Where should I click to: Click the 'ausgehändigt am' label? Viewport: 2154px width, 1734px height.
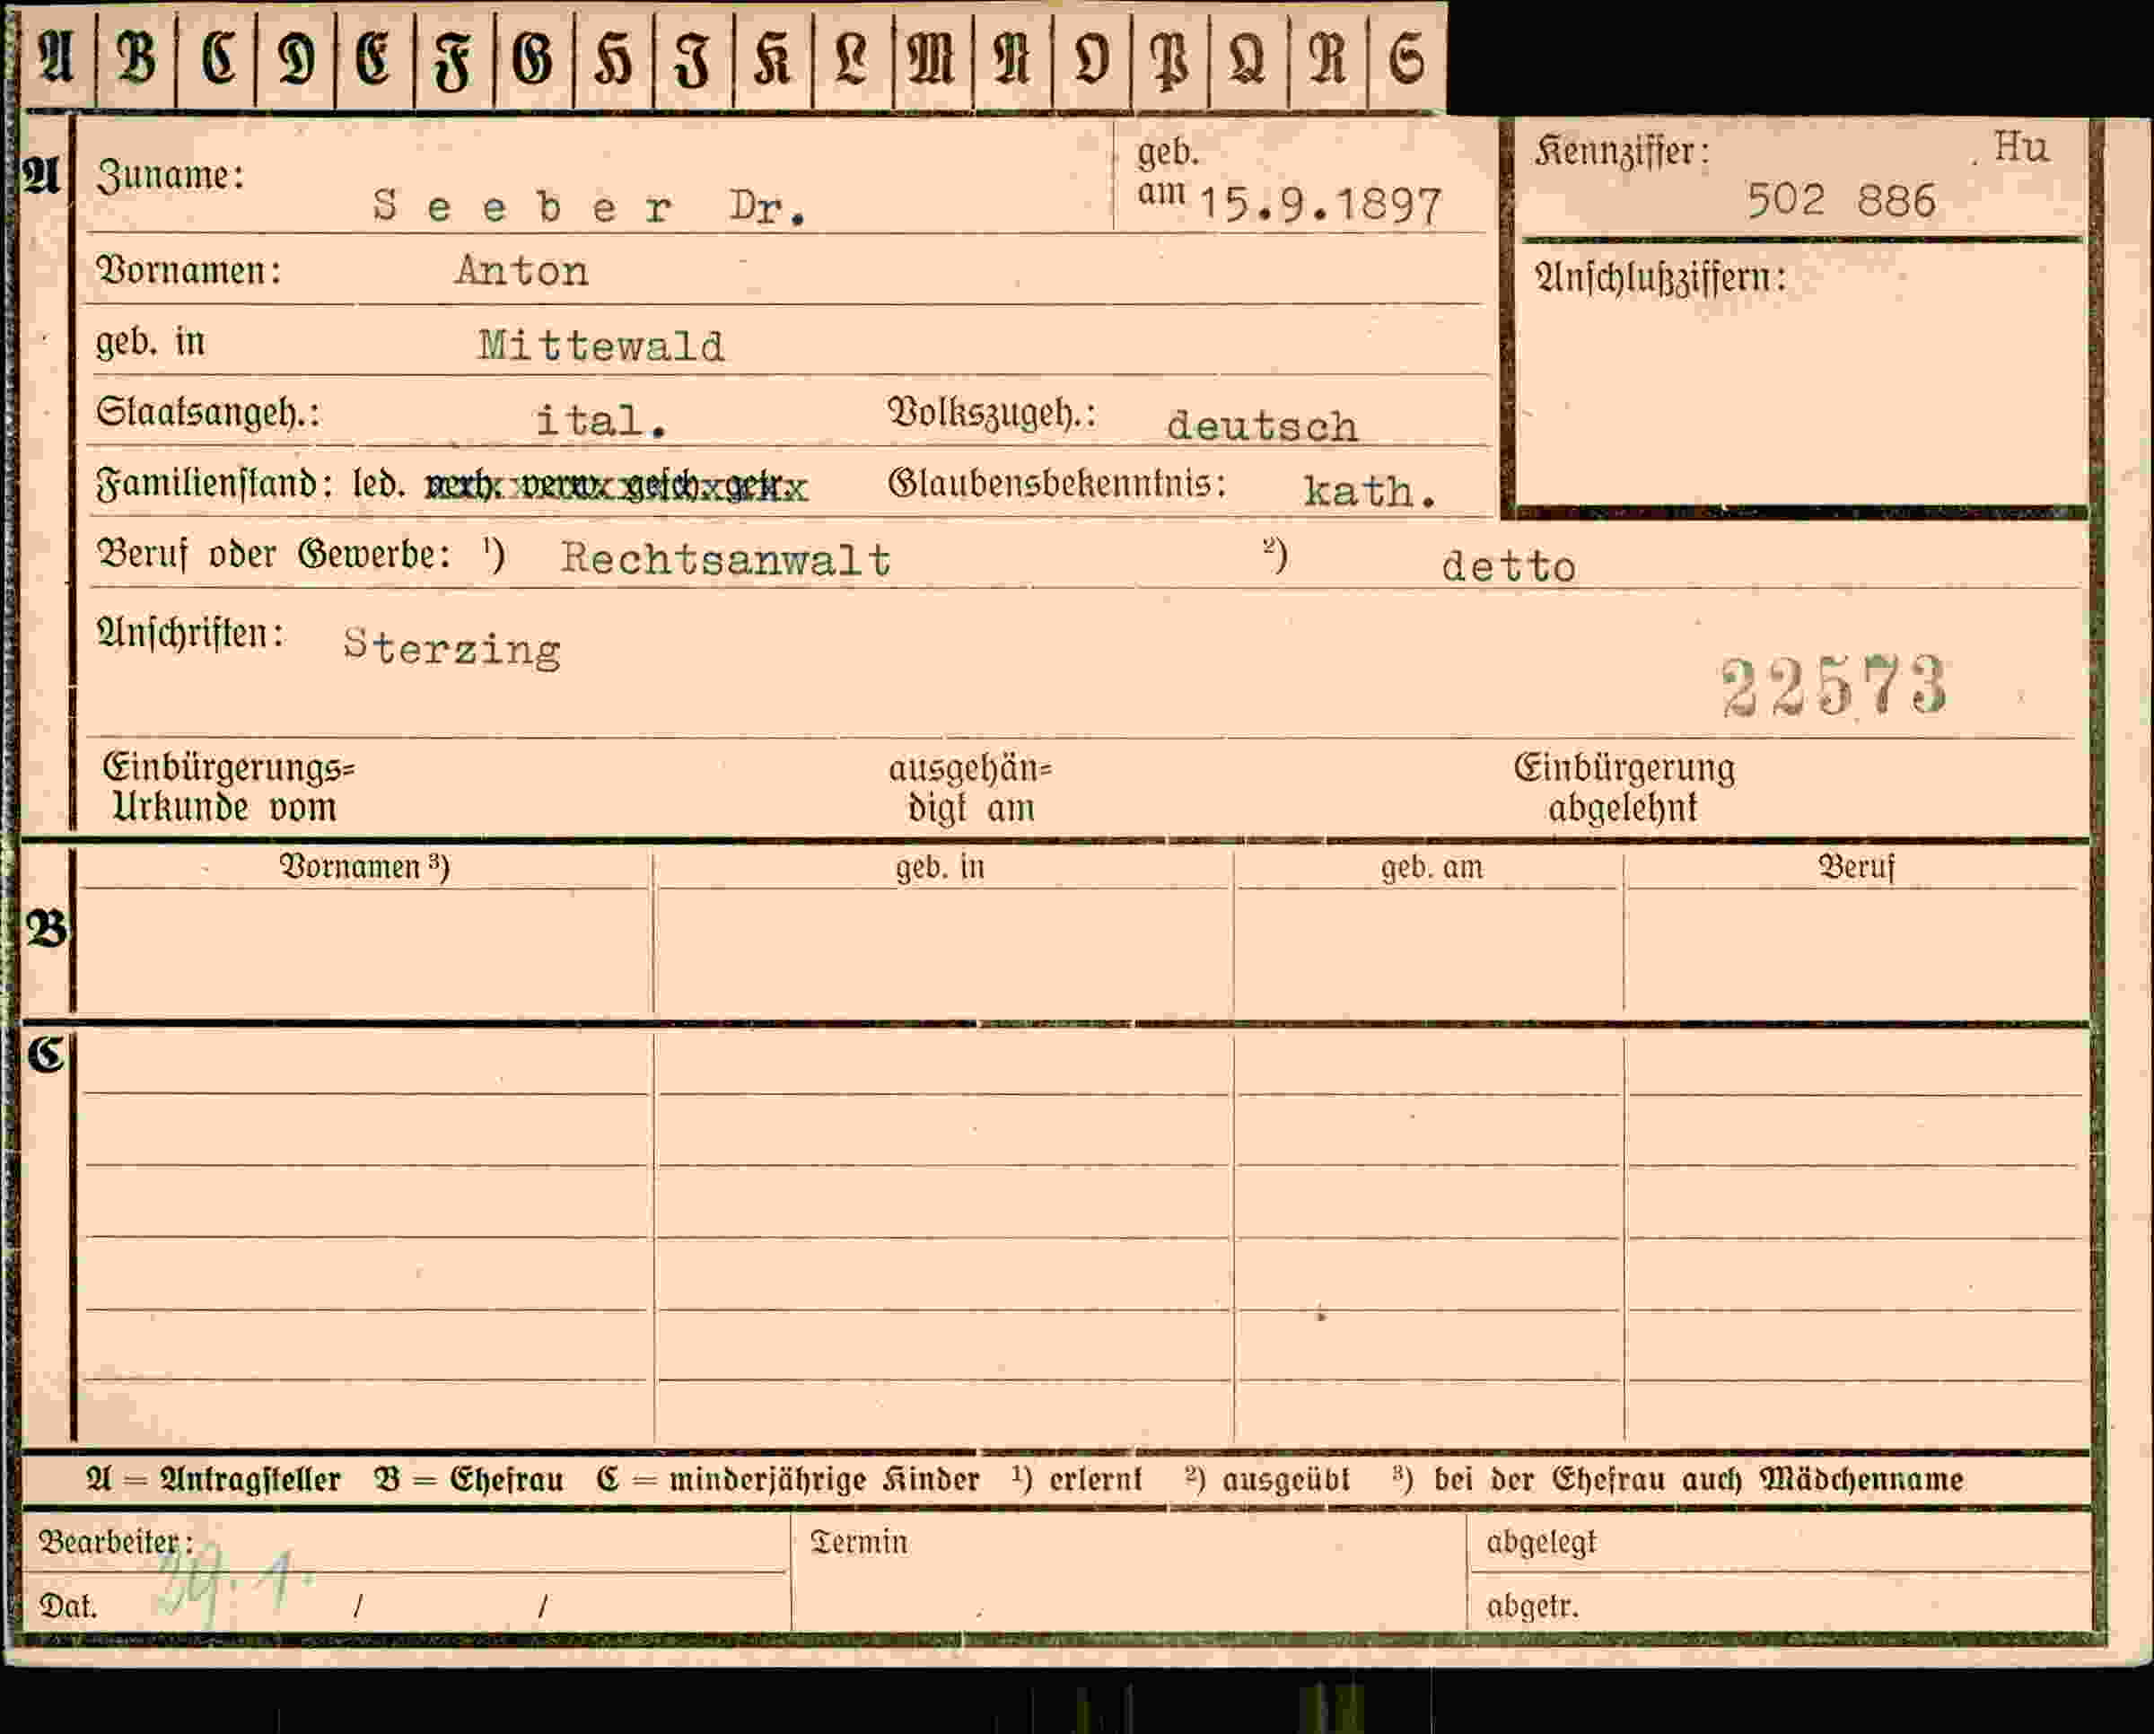970,788
